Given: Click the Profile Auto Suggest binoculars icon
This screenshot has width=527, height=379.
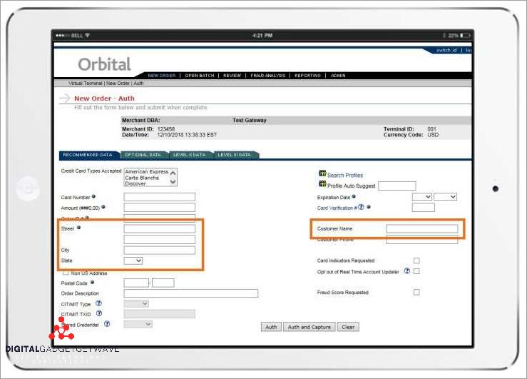Looking at the screenshot, I should click(x=322, y=184).
